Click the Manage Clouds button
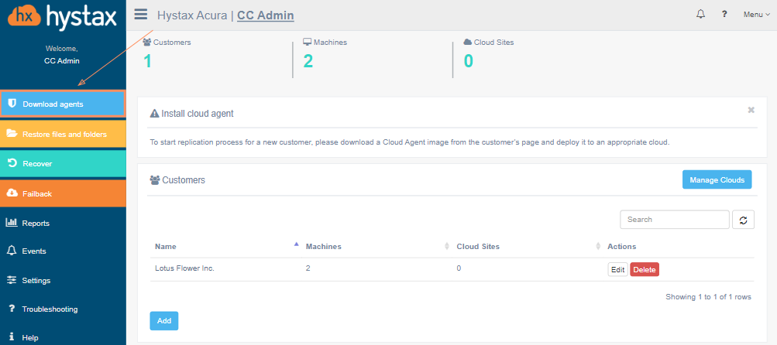The image size is (777, 345). point(717,179)
